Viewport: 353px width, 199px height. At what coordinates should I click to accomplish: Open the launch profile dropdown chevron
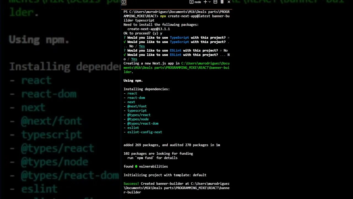point(210,2)
